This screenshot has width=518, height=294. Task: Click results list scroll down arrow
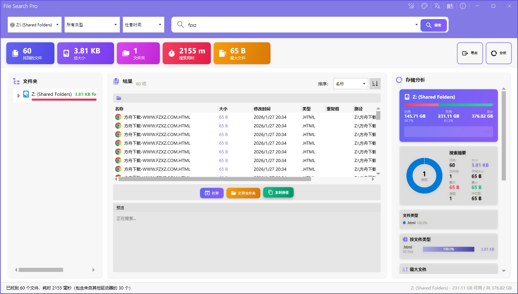(378, 174)
